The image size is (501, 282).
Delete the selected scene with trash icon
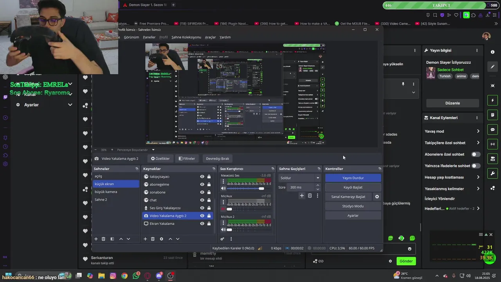pyautogui.click(x=103, y=239)
